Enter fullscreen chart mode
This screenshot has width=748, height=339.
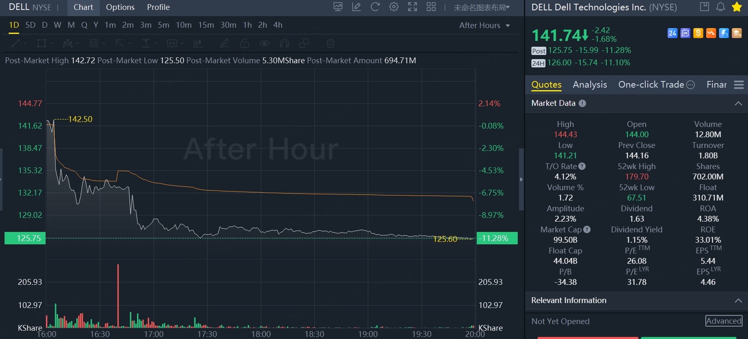pos(413,7)
